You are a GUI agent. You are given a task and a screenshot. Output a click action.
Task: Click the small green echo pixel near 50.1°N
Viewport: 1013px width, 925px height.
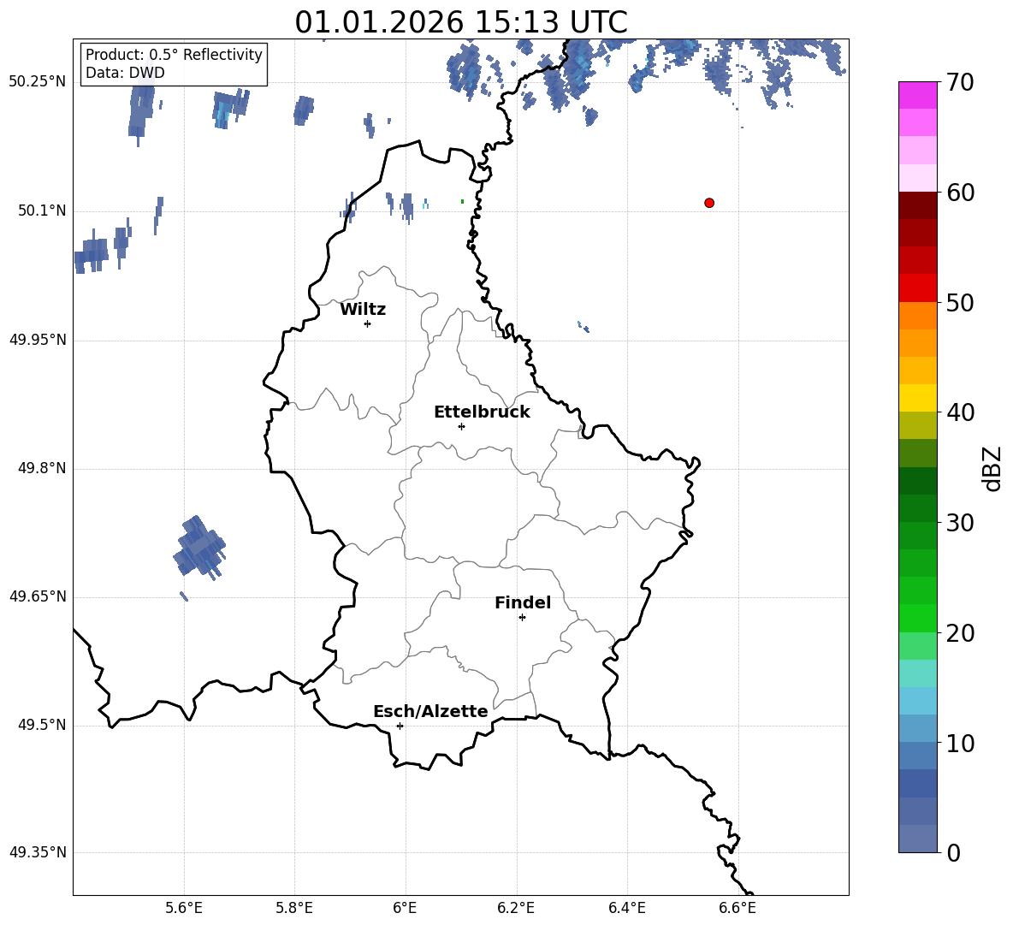pos(463,202)
